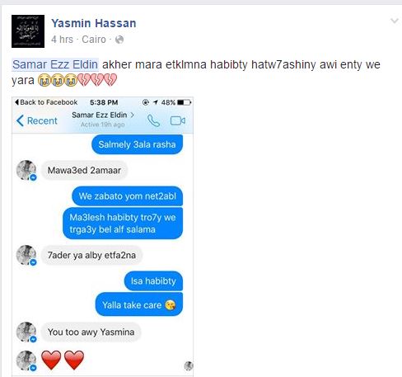
Task: Click the location arrow status icon
Action: (156, 102)
